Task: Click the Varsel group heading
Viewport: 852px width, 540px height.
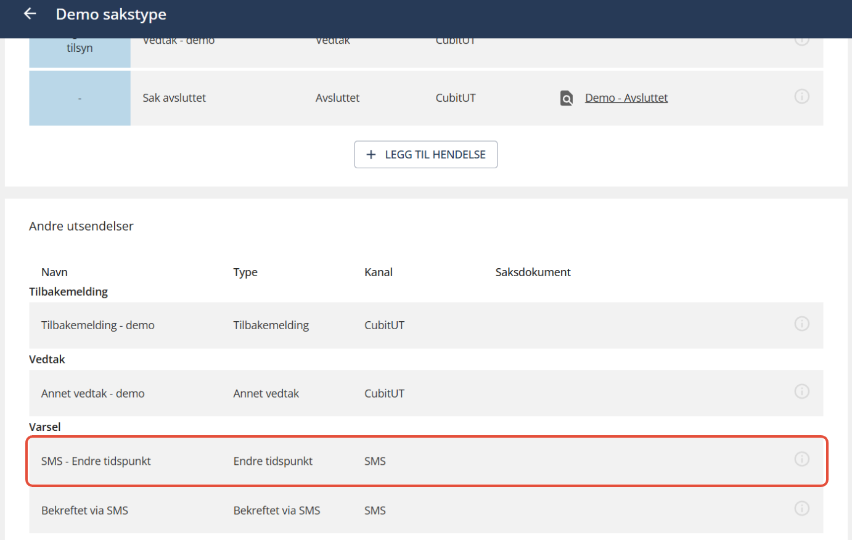Action: click(45, 427)
